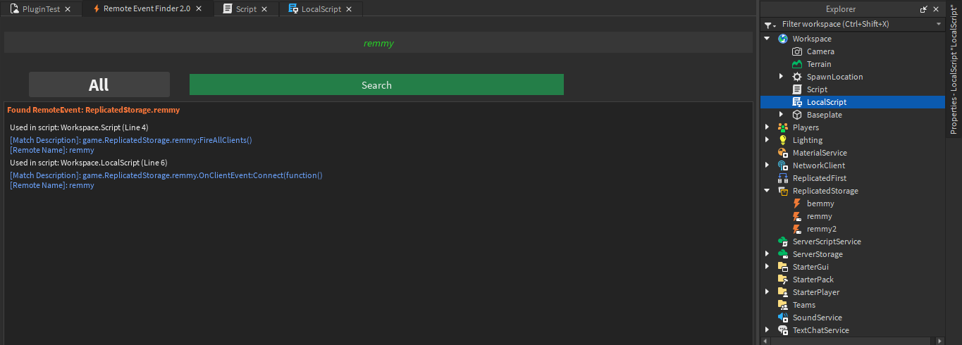
Task: Select the ServerStorage cloud icon
Action: pos(782,254)
